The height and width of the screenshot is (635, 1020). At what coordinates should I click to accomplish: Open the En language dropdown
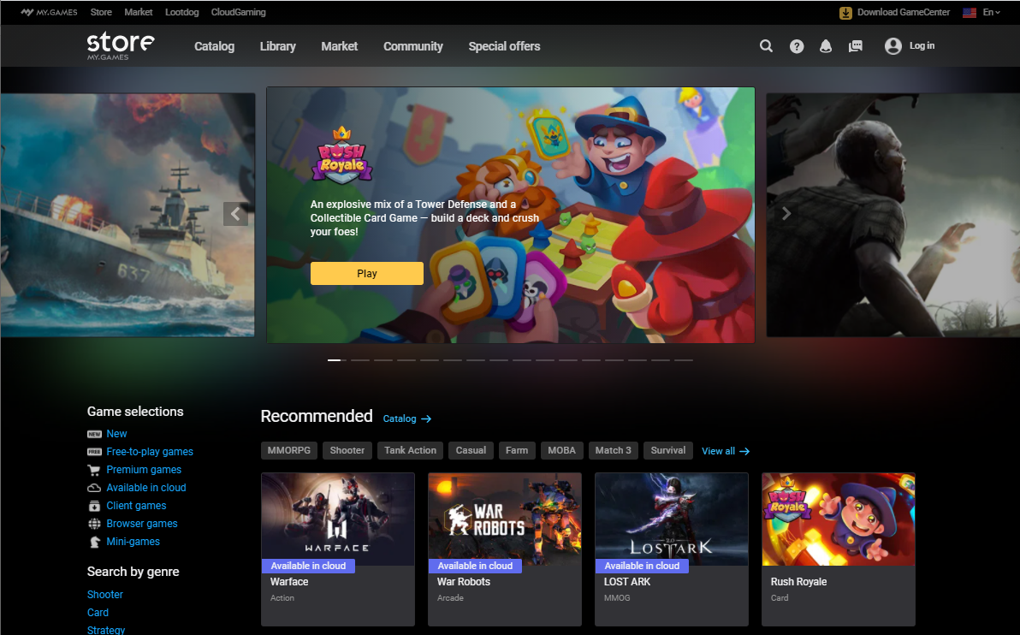pos(992,12)
